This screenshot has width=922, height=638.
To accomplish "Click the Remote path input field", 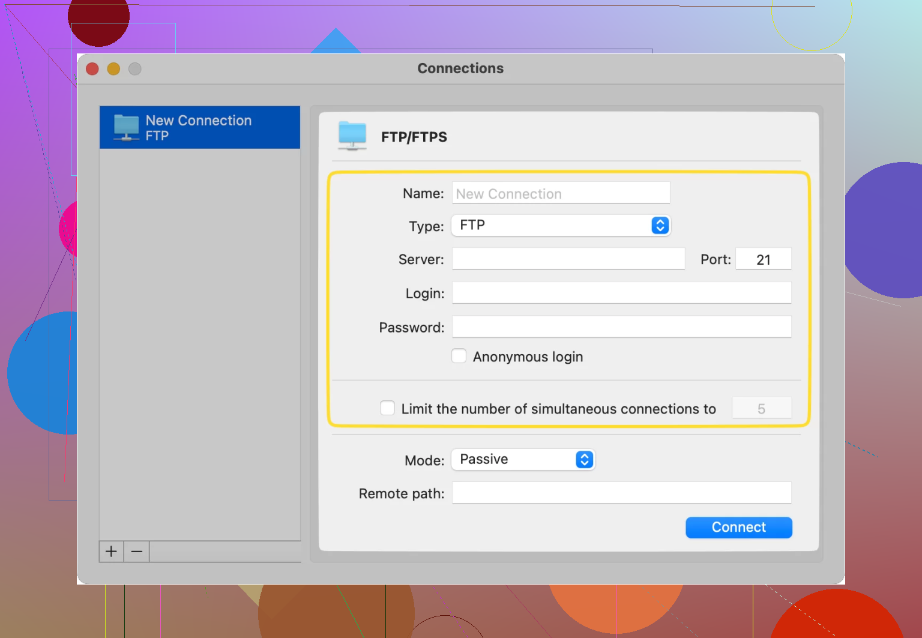I will [621, 493].
